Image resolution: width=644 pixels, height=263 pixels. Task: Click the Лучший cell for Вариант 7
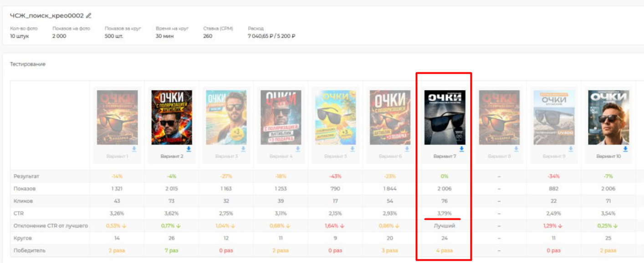(x=445, y=226)
